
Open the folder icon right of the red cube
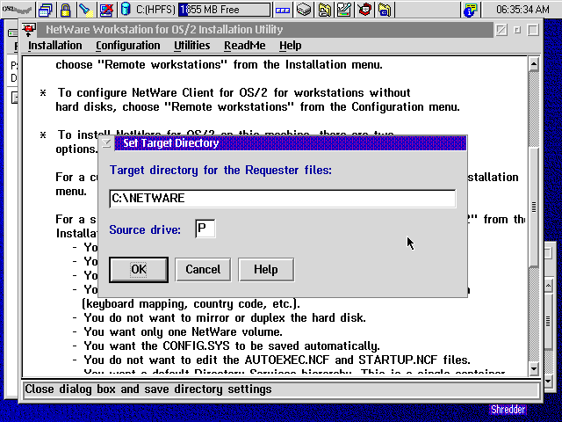click(x=385, y=10)
